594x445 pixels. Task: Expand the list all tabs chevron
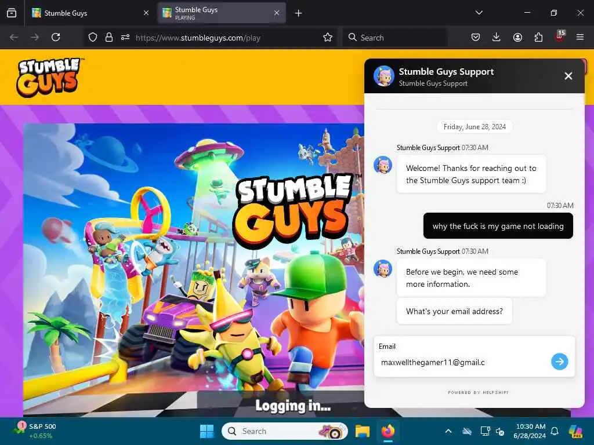pos(479,13)
